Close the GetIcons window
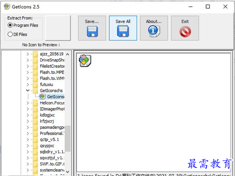The height and width of the screenshot is (176, 235). click(225, 7)
